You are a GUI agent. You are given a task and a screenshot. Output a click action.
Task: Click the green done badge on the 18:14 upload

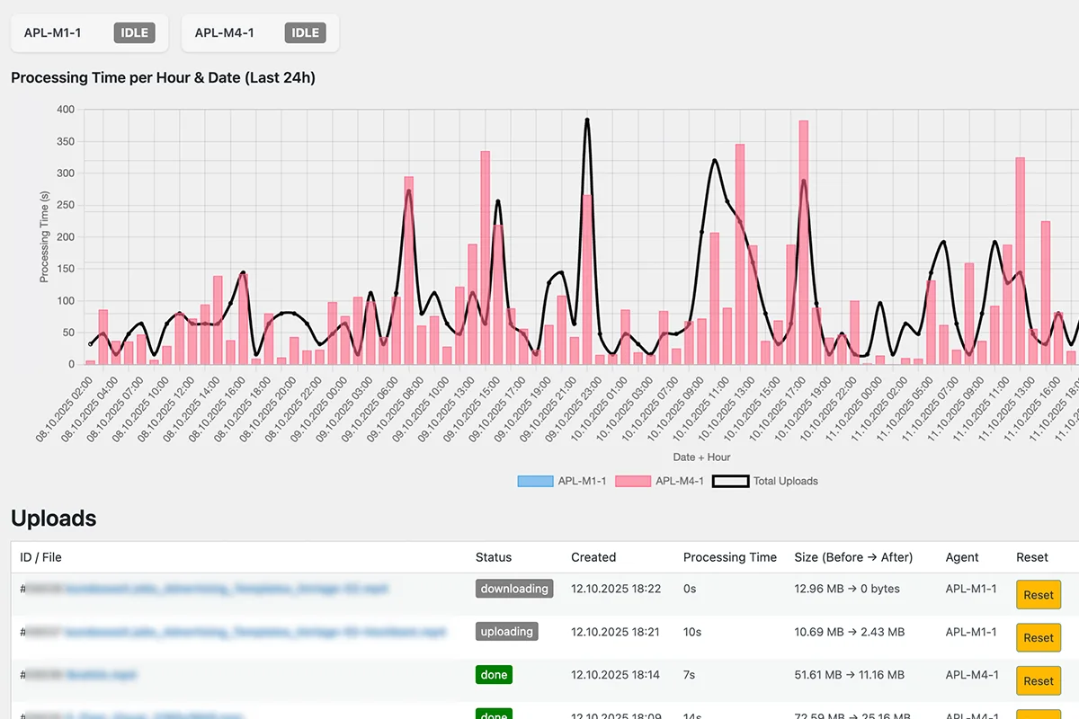[494, 675]
